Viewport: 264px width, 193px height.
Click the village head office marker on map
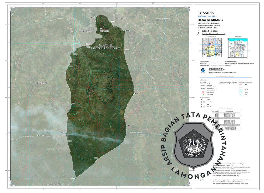101,28
